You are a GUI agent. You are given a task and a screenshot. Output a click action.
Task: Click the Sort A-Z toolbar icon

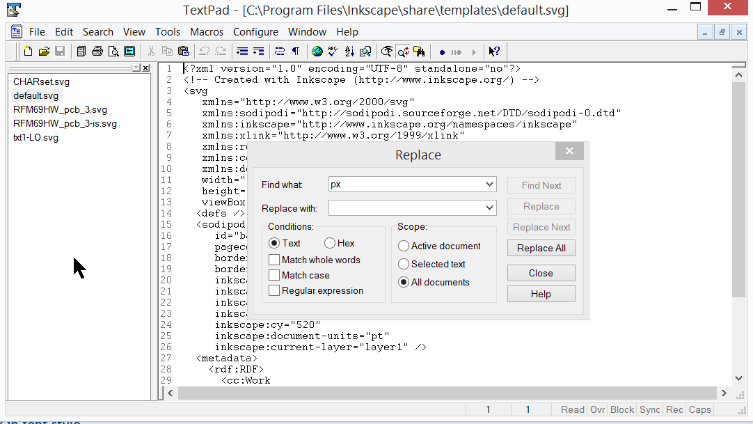pyautogui.click(x=349, y=52)
